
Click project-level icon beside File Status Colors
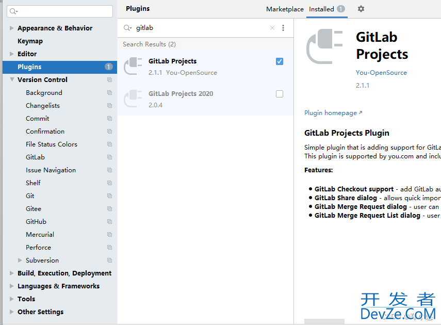[x=110, y=144]
